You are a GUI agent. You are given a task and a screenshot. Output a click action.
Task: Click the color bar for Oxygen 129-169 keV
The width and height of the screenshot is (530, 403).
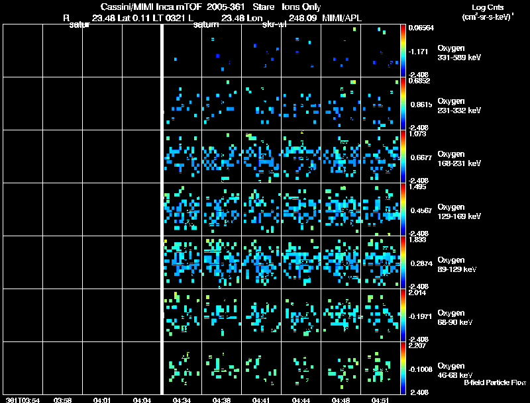tap(403, 209)
